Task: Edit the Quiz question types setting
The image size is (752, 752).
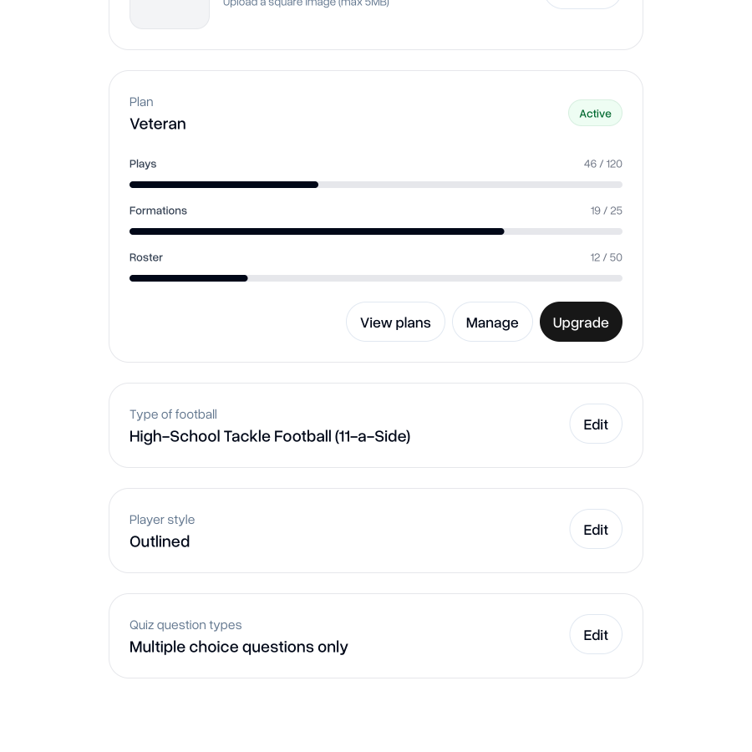Action: 596,635
